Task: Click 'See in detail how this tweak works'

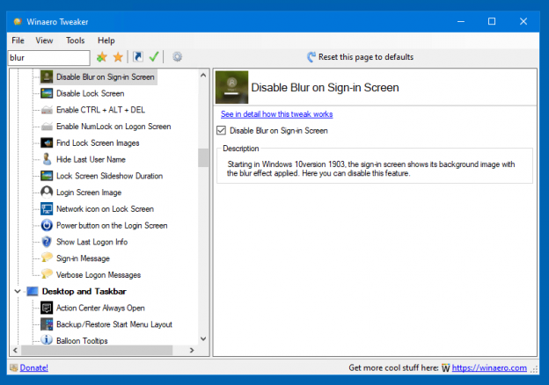Action: 276,114
